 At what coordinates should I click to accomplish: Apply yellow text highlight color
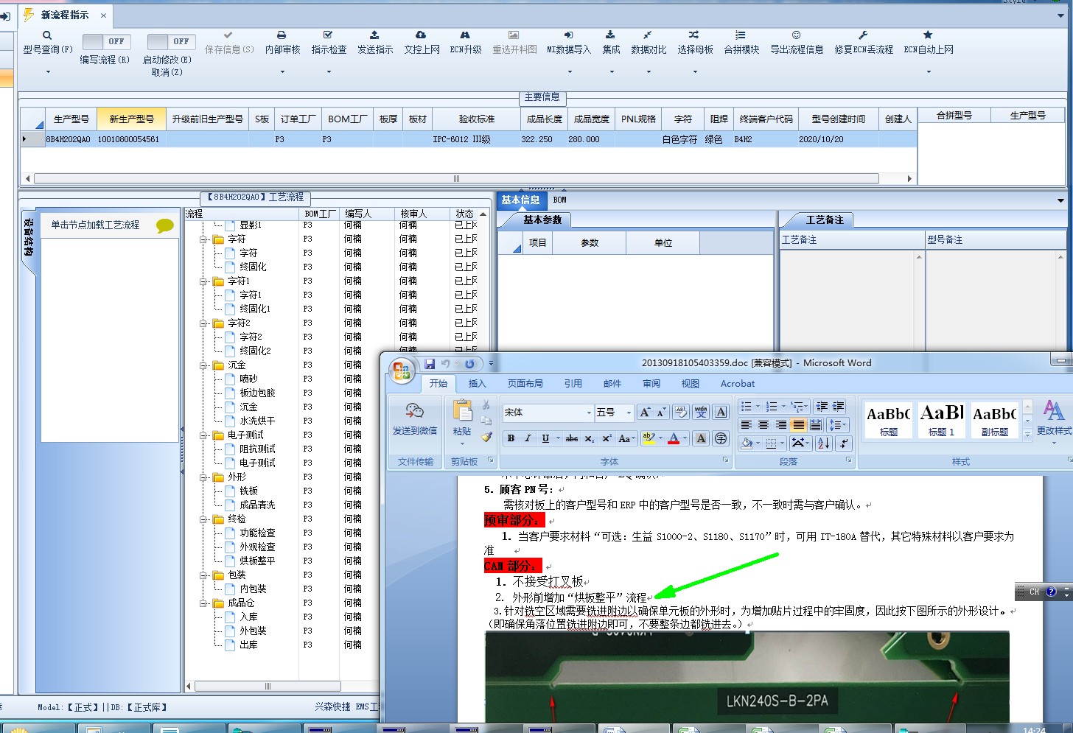[x=649, y=438]
